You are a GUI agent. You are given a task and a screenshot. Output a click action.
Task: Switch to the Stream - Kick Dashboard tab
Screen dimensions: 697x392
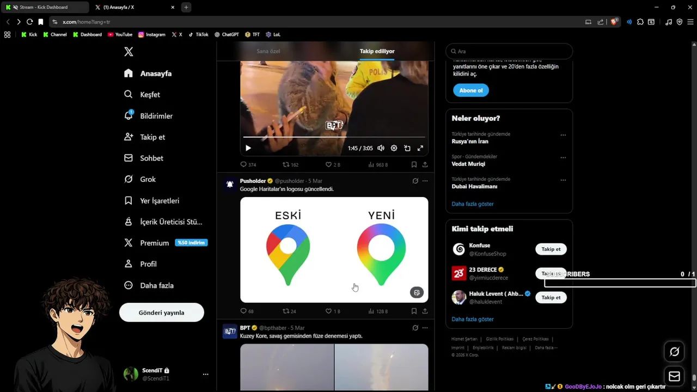coord(45,7)
